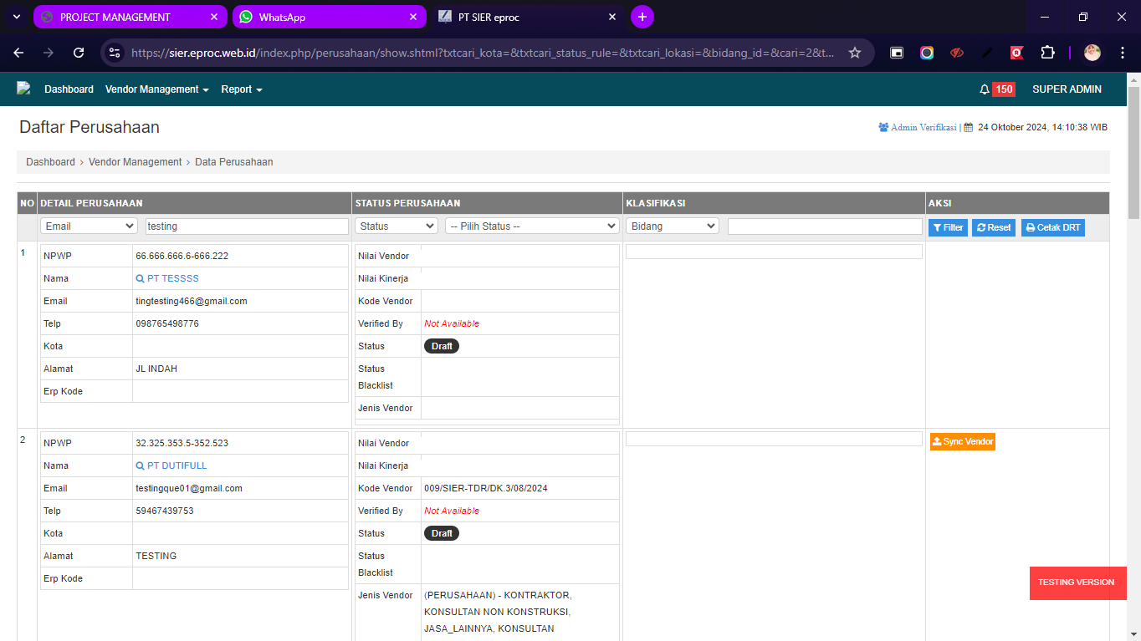Screen dimensions: 1141x641
Task: Open the Report menu
Action: pyautogui.click(x=242, y=89)
